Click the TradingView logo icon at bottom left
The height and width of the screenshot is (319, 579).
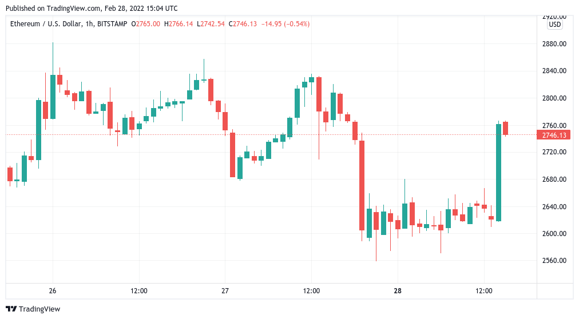coord(11,309)
